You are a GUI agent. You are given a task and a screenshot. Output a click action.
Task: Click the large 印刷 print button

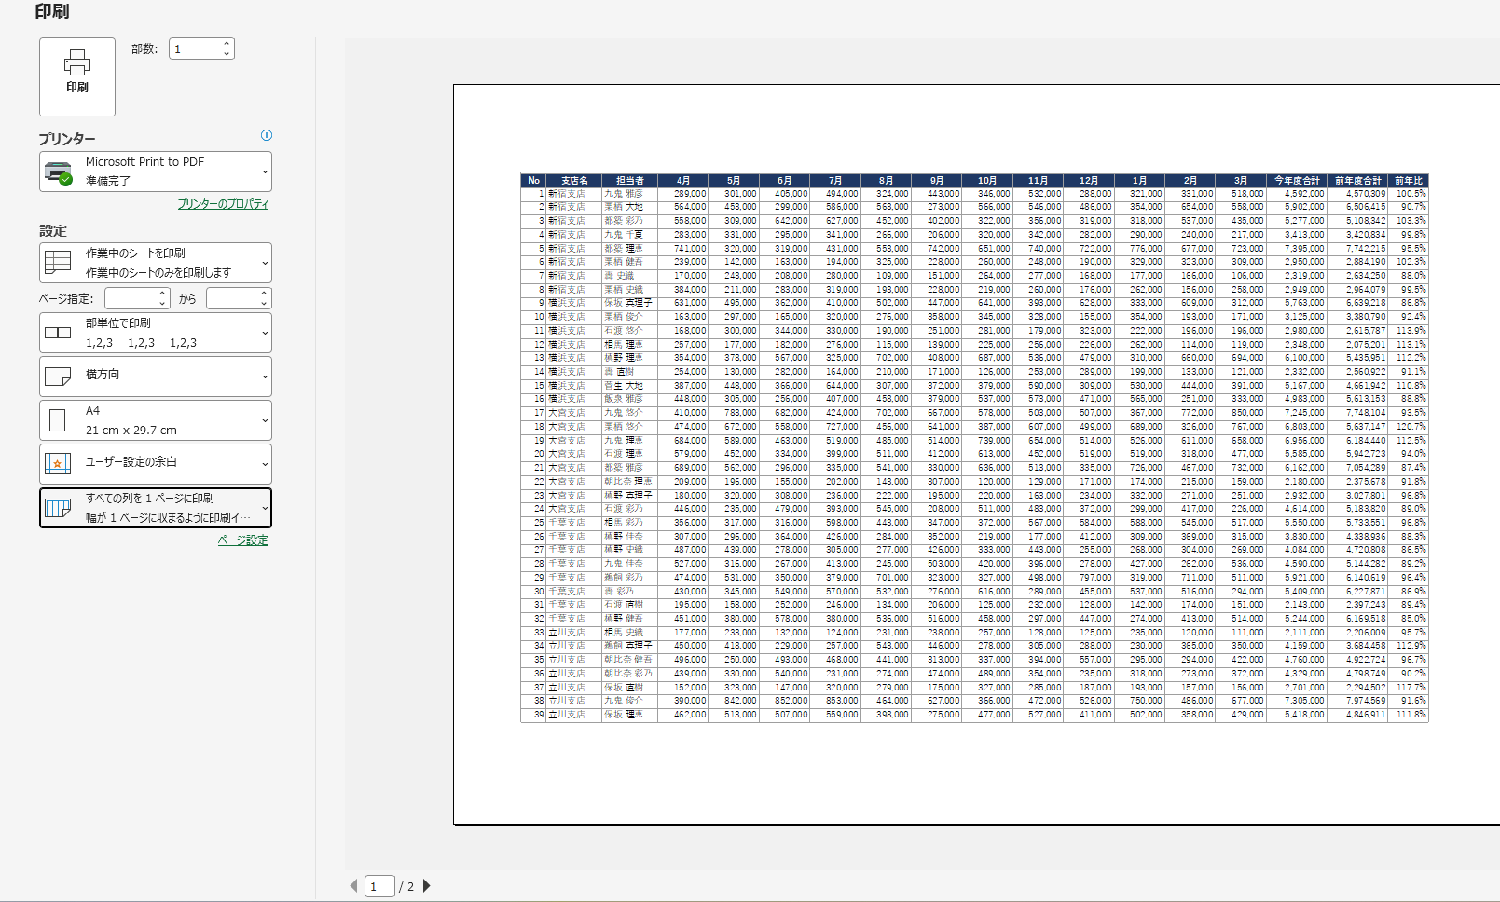(77, 76)
